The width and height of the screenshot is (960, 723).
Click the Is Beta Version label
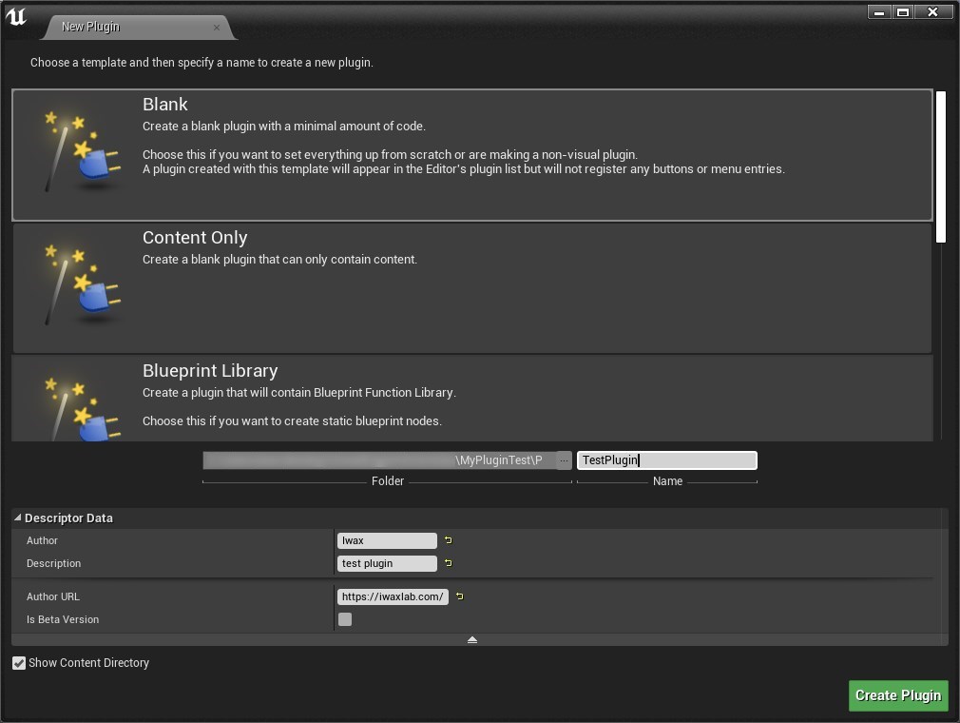(63, 619)
